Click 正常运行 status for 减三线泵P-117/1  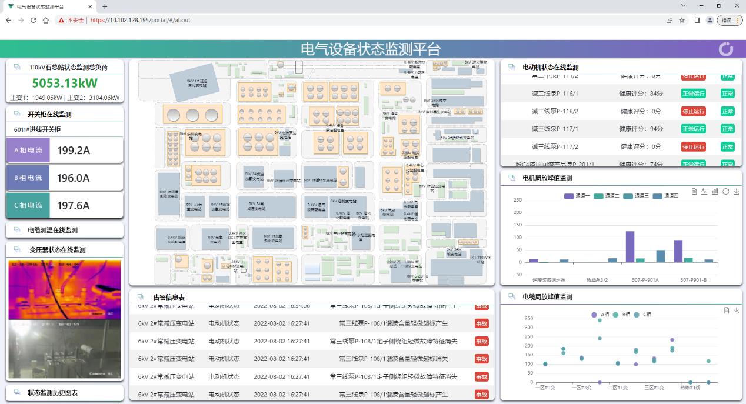[693, 129]
